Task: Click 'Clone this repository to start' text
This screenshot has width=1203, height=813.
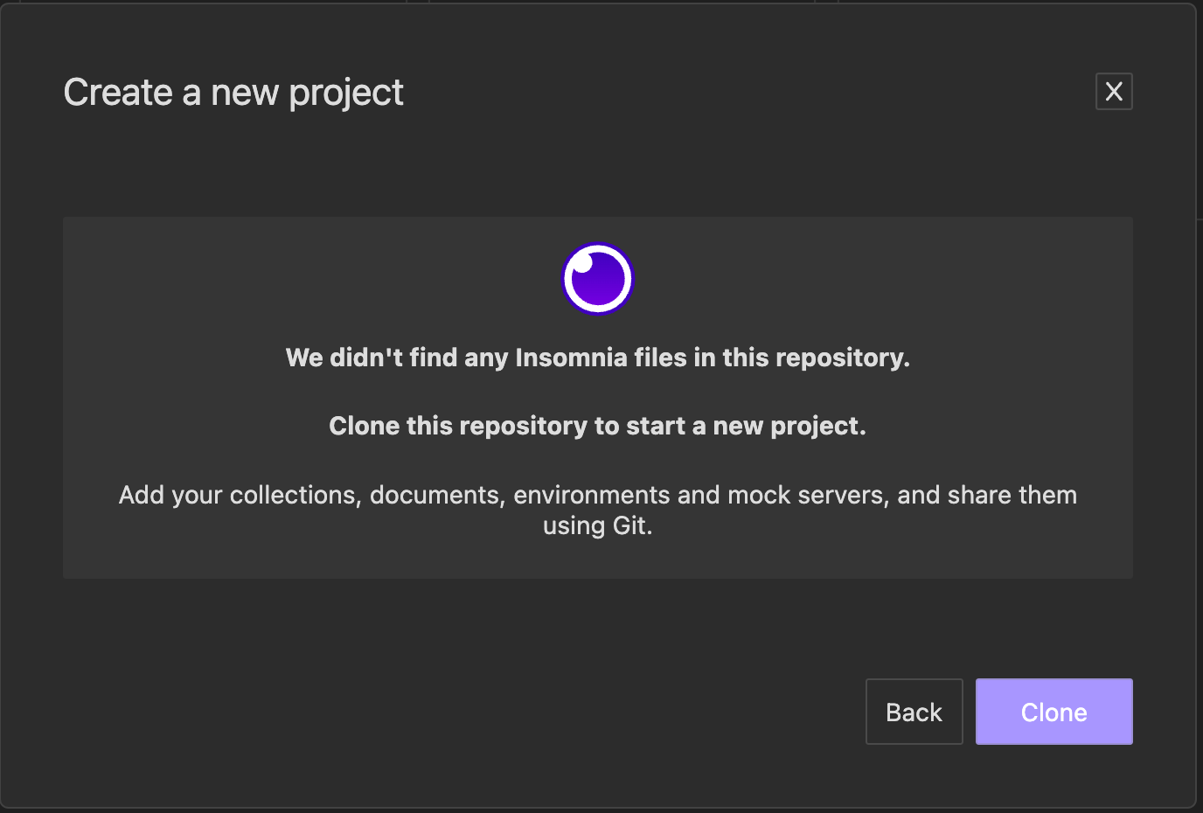Action: [x=598, y=426]
